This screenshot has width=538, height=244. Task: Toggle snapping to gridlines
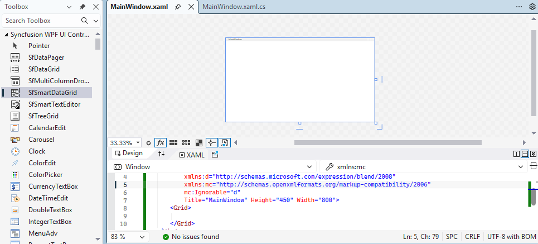pyautogui.click(x=186, y=142)
